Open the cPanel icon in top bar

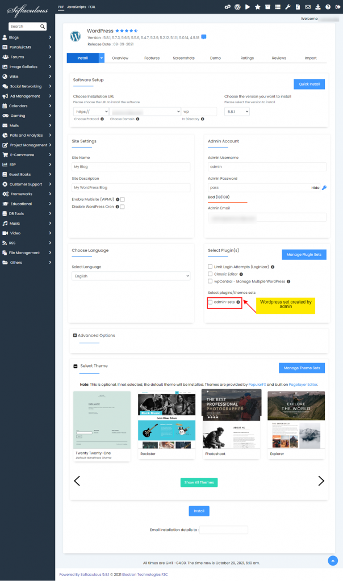click(228, 7)
